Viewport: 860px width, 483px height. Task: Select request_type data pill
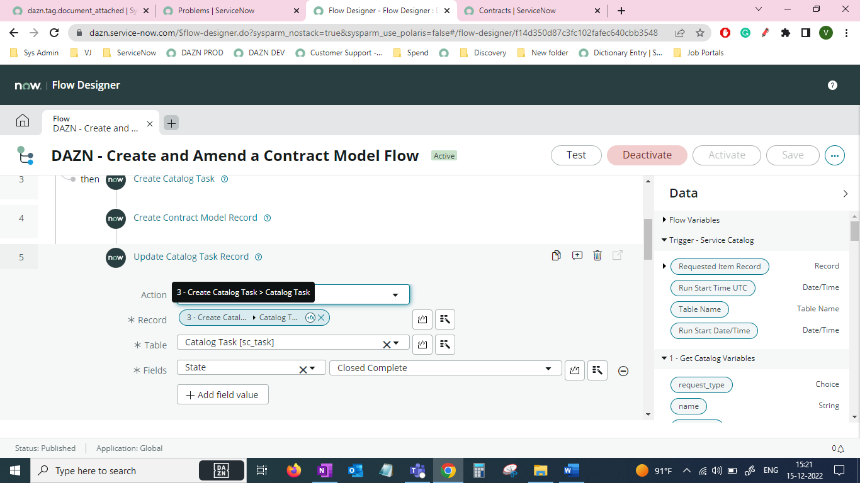(x=701, y=385)
